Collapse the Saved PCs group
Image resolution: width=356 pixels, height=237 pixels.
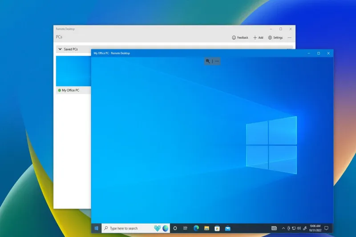coord(60,49)
